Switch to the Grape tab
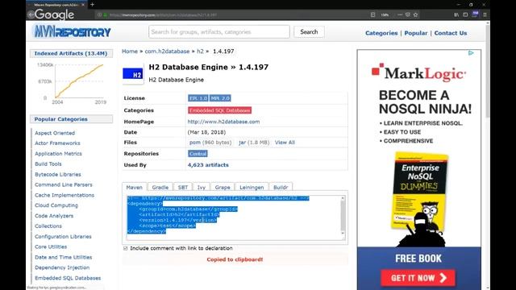The width and height of the screenshot is (516, 290). click(223, 187)
